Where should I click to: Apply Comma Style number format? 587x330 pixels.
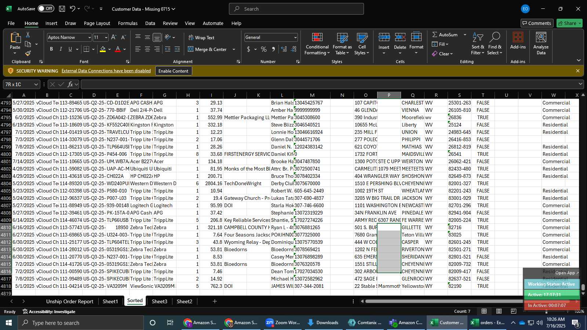[x=273, y=49]
